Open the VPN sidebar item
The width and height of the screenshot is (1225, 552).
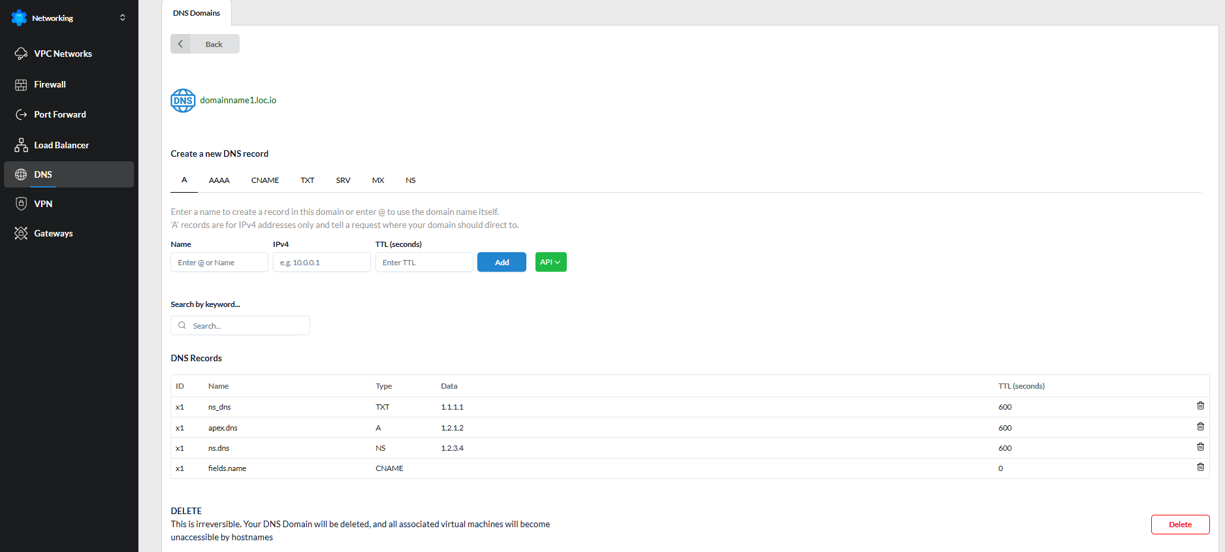coord(43,204)
